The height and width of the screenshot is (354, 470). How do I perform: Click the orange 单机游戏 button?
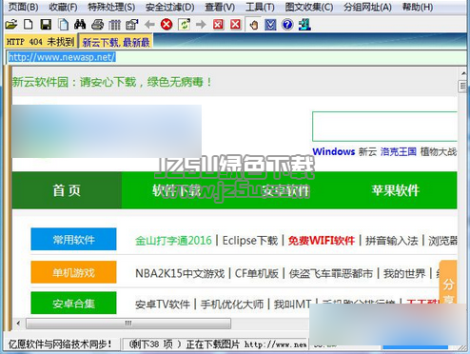click(73, 272)
